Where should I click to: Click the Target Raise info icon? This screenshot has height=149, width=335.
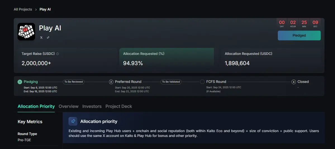coord(58,54)
